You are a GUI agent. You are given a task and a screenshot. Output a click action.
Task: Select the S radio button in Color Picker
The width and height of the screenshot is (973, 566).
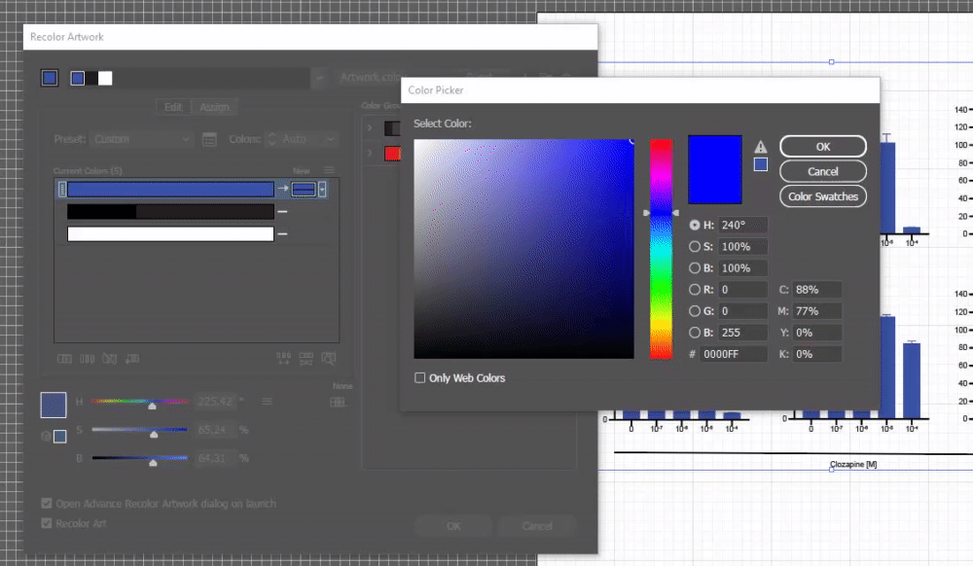tap(695, 247)
